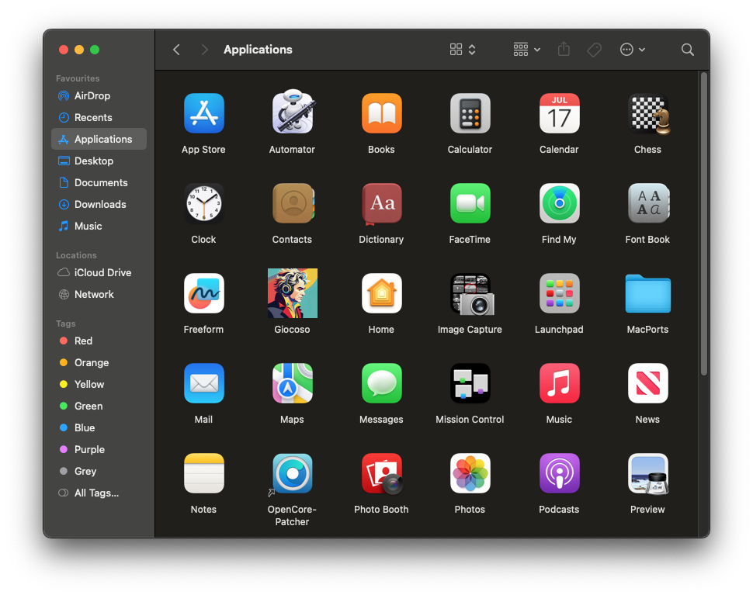Navigate back using the back arrow

click(x=176, y=49)
